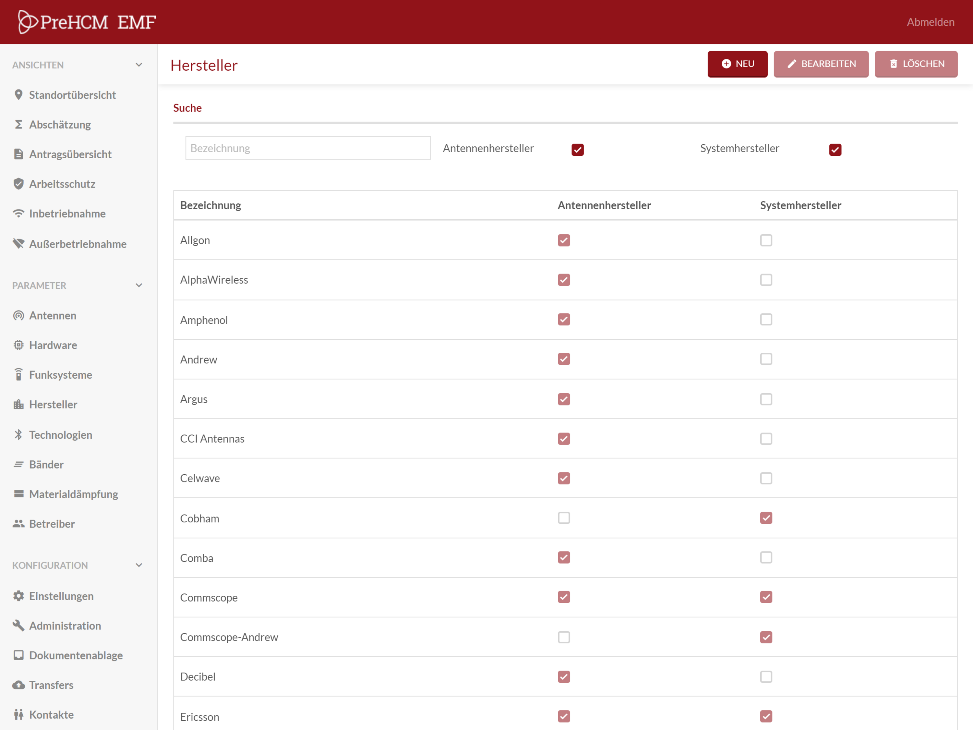The height and width of the screenshot is (730, 973).
Task: Click the Kontakte people icon
Action: 18,714
